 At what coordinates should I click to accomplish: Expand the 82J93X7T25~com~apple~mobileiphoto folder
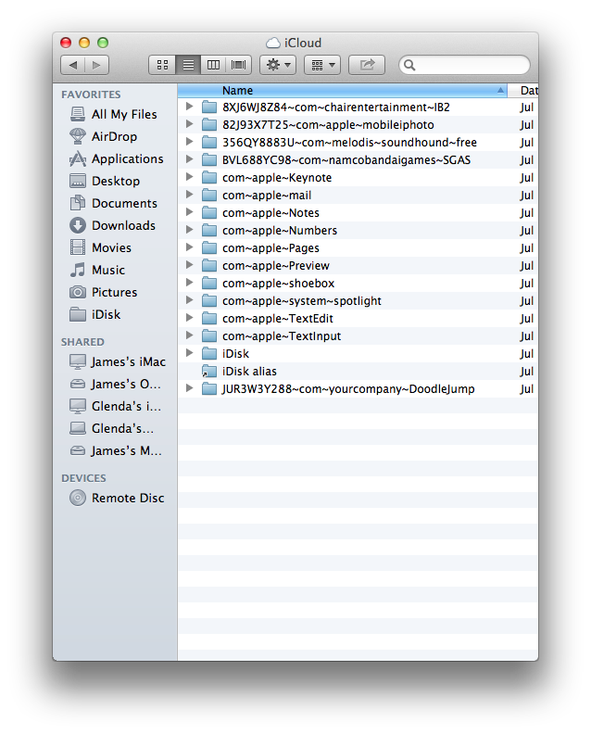(x=190, y=124)
